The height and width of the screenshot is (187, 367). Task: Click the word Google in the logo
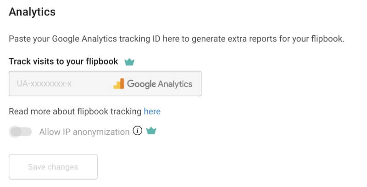tap(141, 84)
